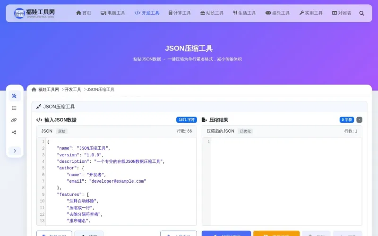Click the "name": "开发者" line

click(86, 175)
